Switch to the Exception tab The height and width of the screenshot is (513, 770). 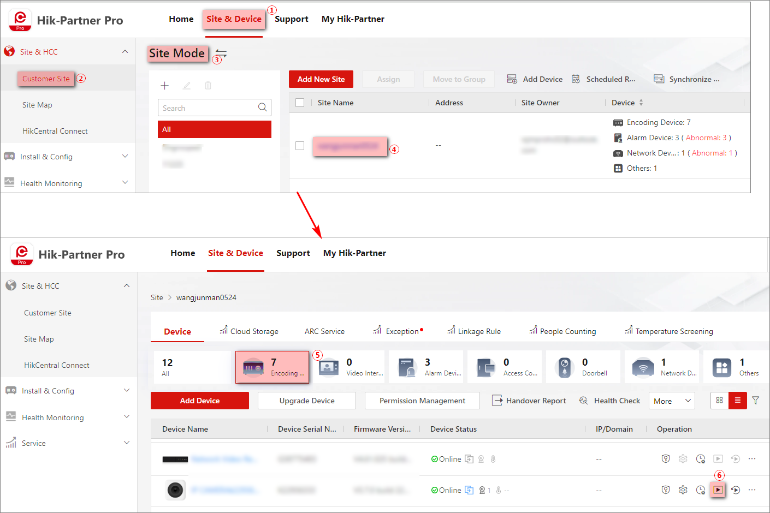click(x=398, y=331)
